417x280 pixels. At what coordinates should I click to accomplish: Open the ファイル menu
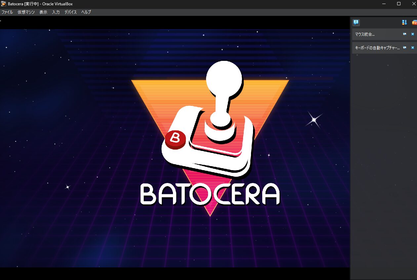7,12
